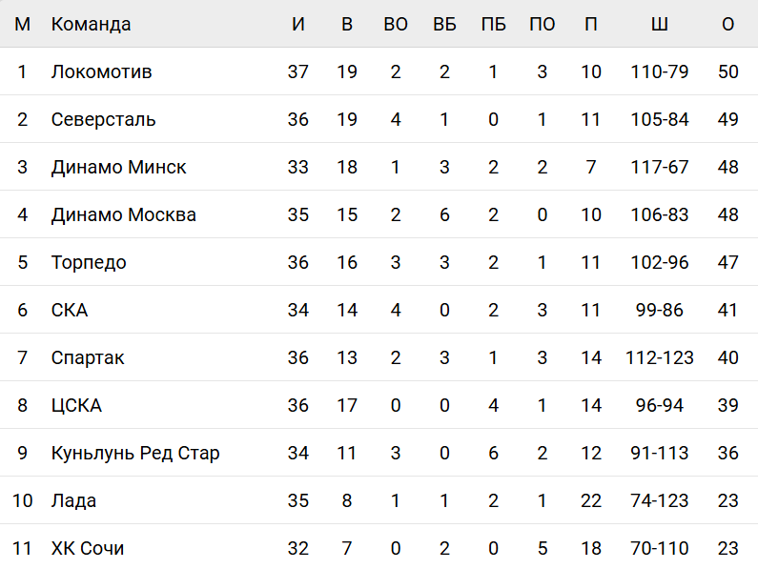
Task: Click on Динамо Москва team
Action: click(124, 214)
